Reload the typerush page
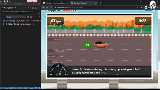Screen dimensions: 160x90 coord(51,7)
